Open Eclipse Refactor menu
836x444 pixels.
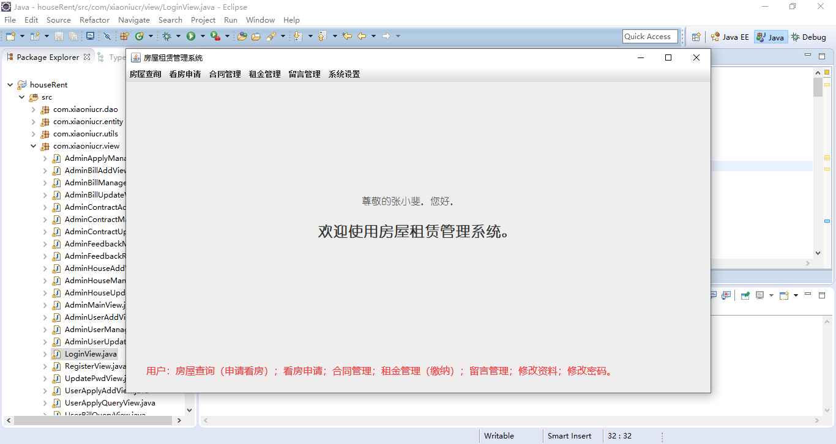click(95, 20)
